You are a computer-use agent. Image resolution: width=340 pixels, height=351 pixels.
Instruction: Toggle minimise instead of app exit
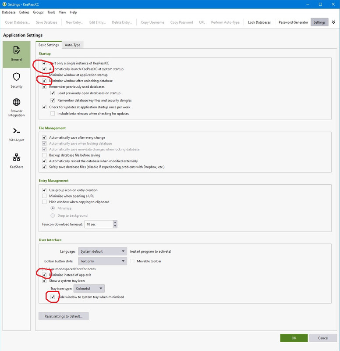(44, 275)
